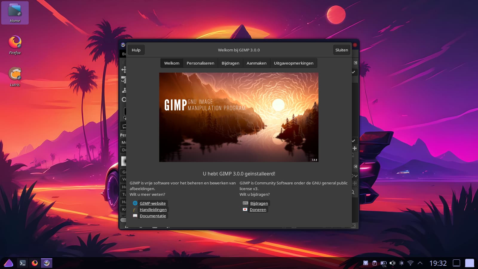This screenshot has width=478, height=269.
Task: Open the Lutris desktop icon
Action: (15, 77)
